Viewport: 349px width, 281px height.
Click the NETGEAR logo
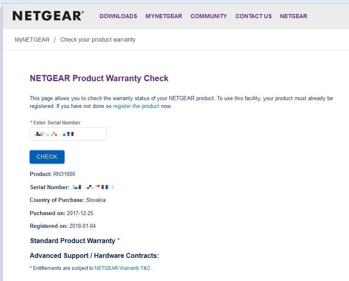click(48, 16)
